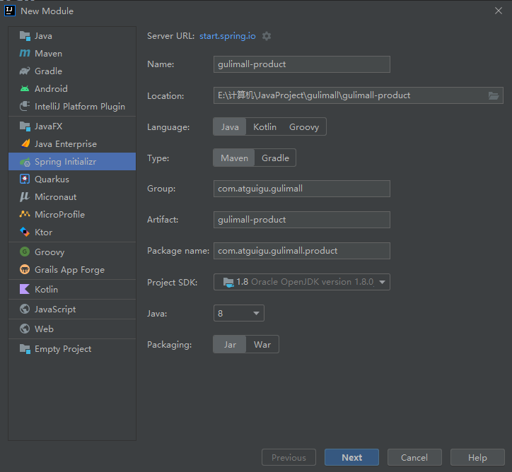Choose Maven as build type
Screen dimensions: 512x472
pos(234,158)
